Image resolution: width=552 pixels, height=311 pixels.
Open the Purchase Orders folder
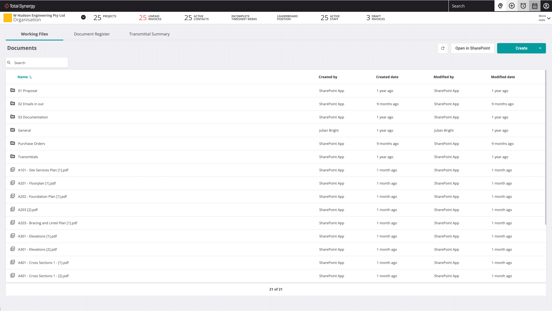31,144
